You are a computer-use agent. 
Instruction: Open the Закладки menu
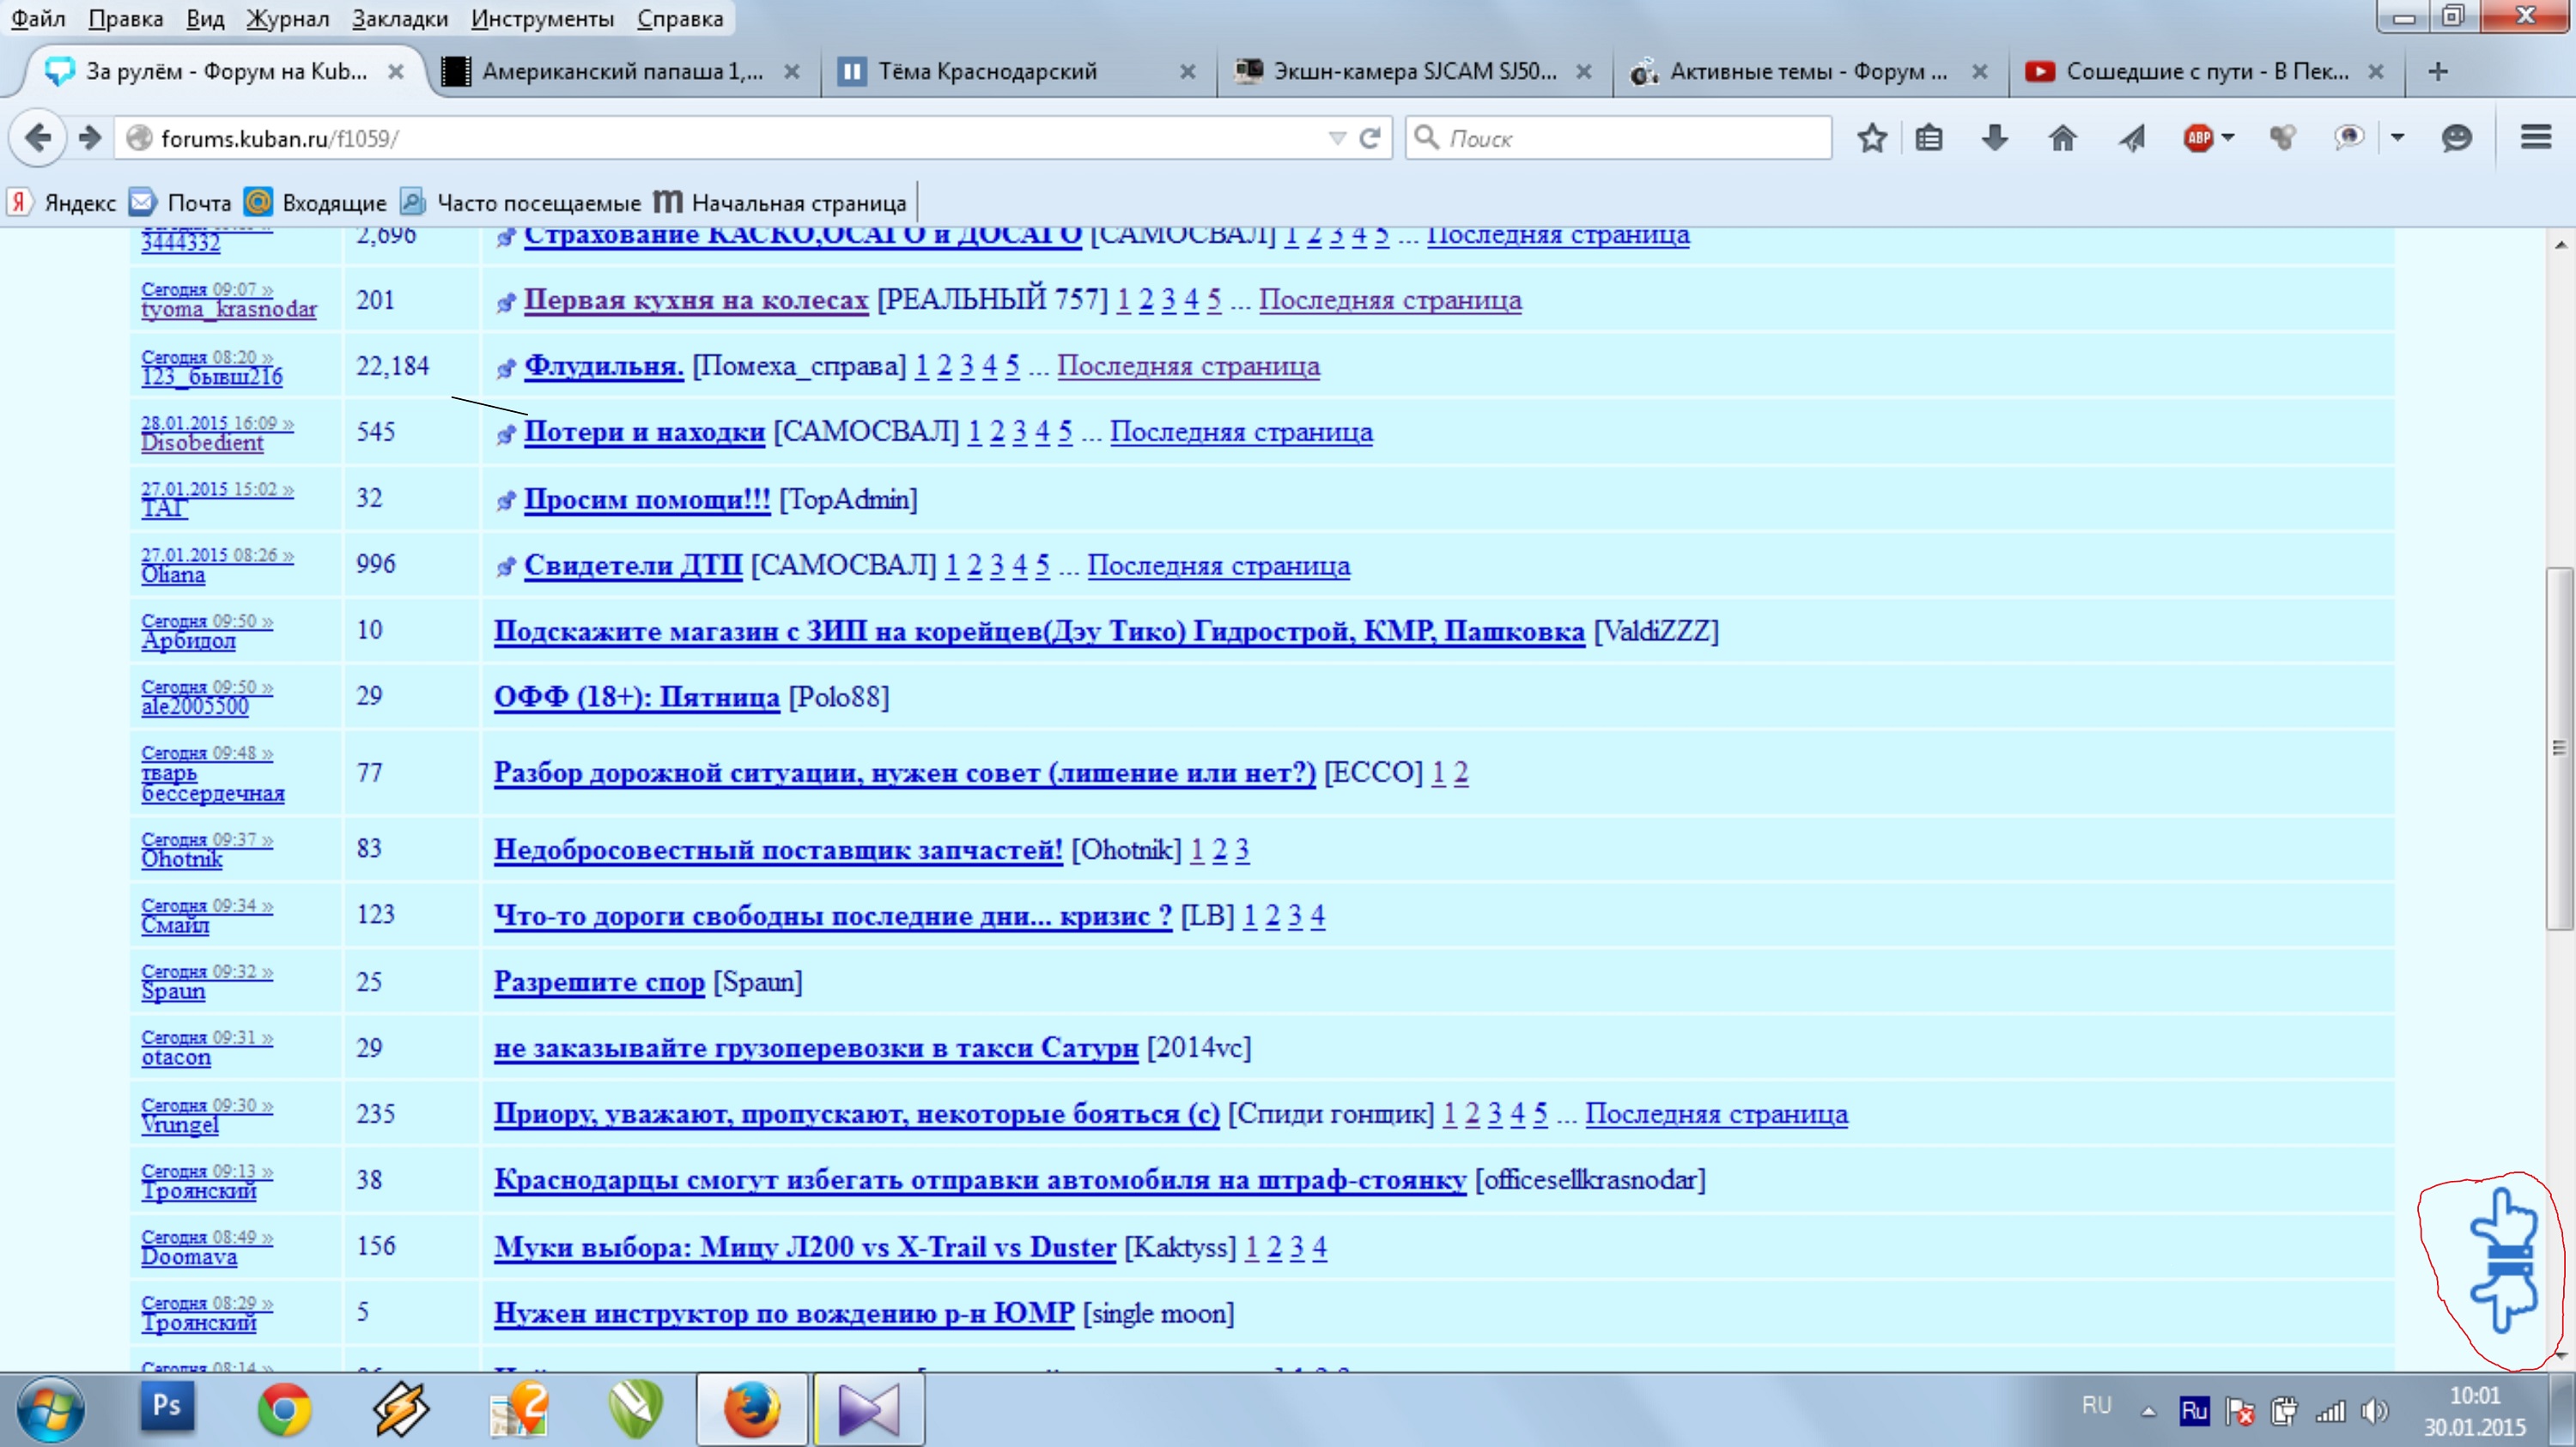click(399, 18)
